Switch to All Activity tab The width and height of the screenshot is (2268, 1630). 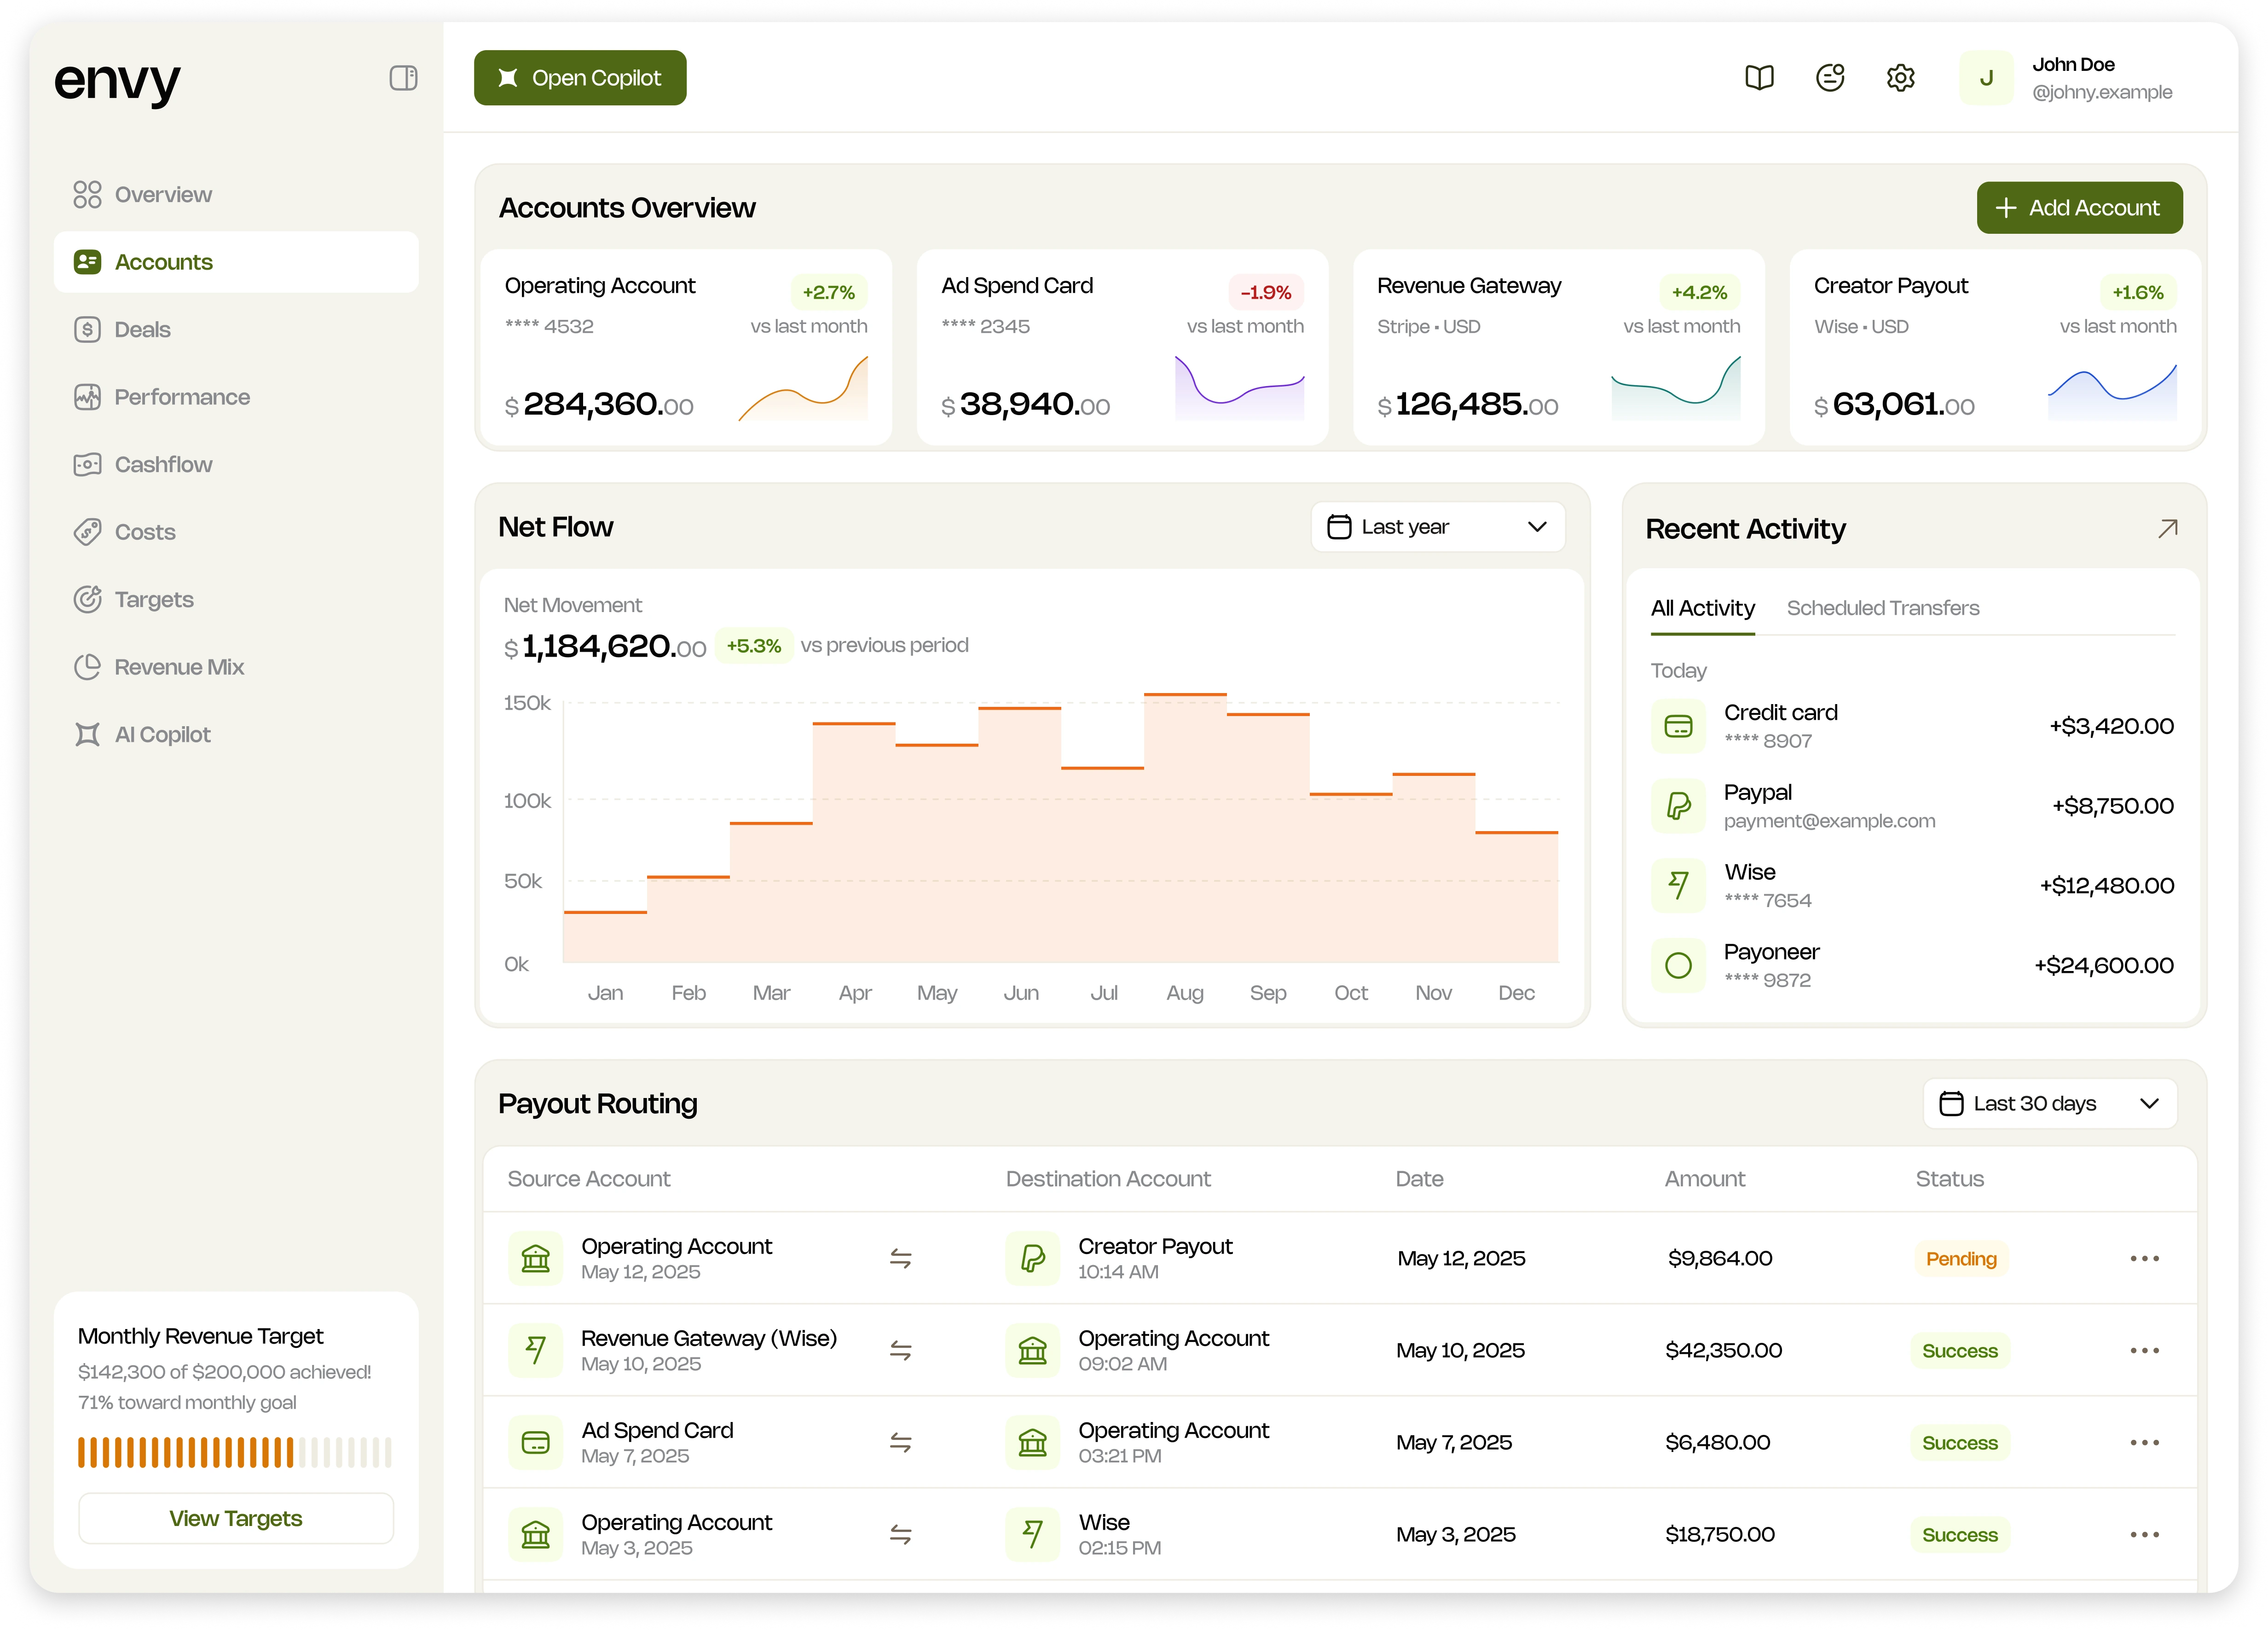[x=1702, y=608]
